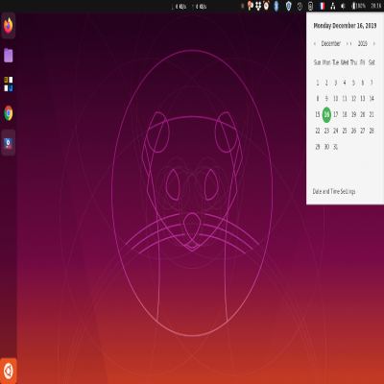Open Firefox from the dock

click(9, 25)
